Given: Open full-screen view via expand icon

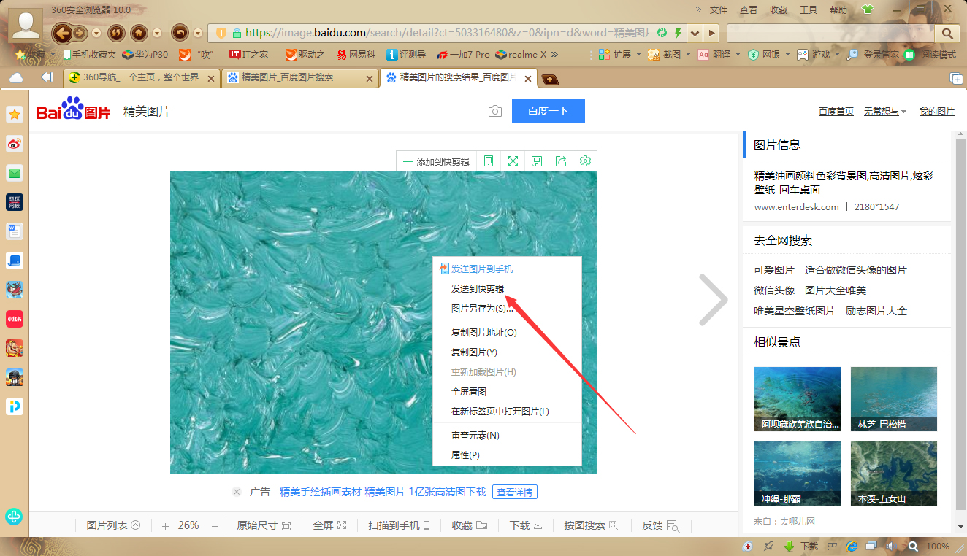Looking at the screenshot, I should 513,161.
